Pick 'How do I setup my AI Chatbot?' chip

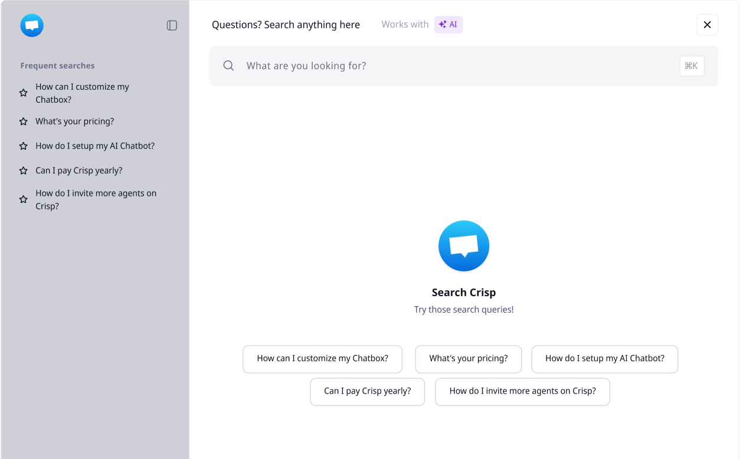click(x=604, y=359)
